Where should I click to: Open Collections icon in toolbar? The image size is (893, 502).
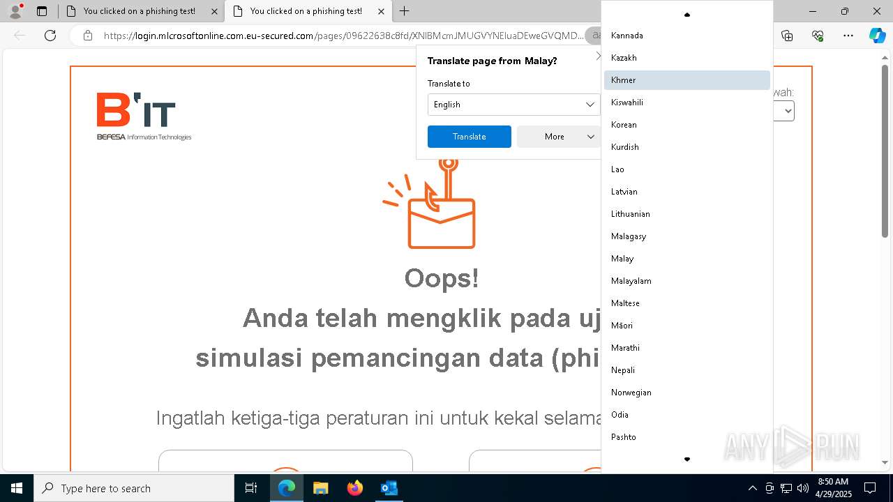(787, 36)
